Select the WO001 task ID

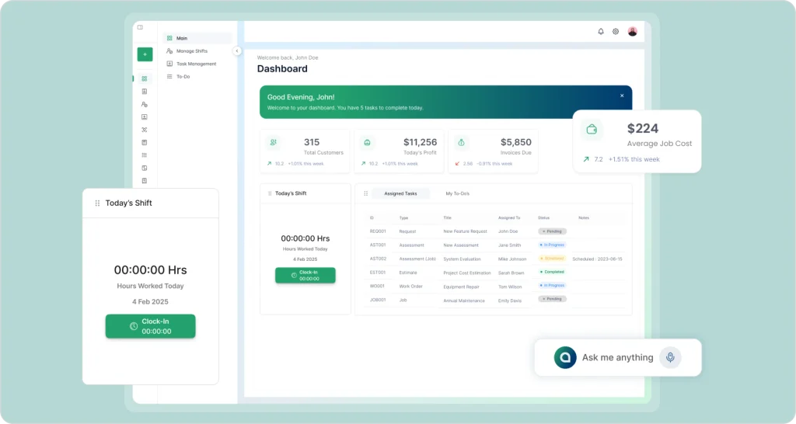[x=377, y=286]
